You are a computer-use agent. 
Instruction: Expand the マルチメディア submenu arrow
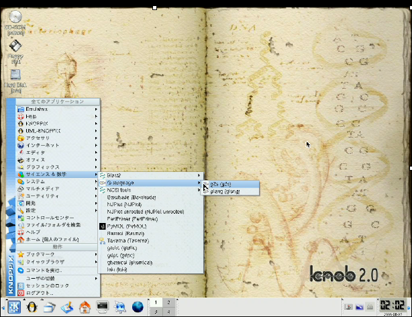point(96,189)
